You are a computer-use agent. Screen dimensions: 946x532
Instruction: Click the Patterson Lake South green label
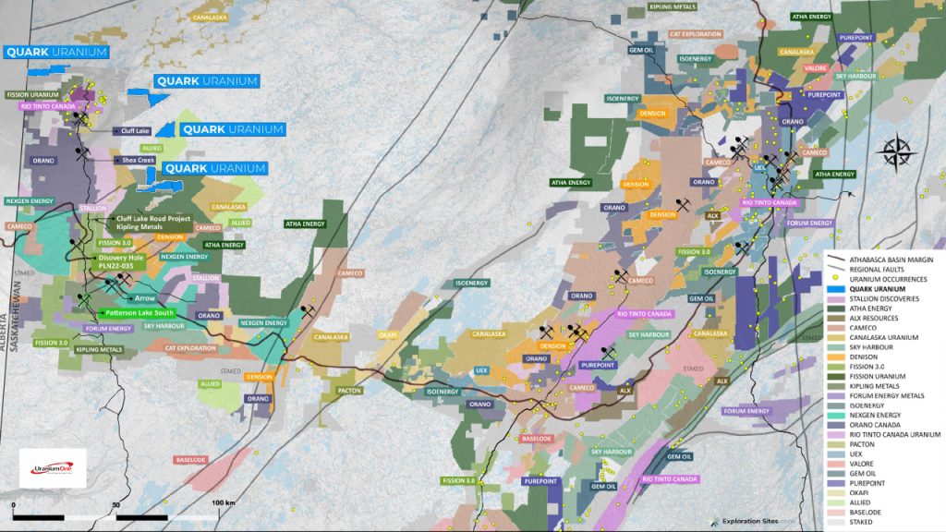(137, 313)
